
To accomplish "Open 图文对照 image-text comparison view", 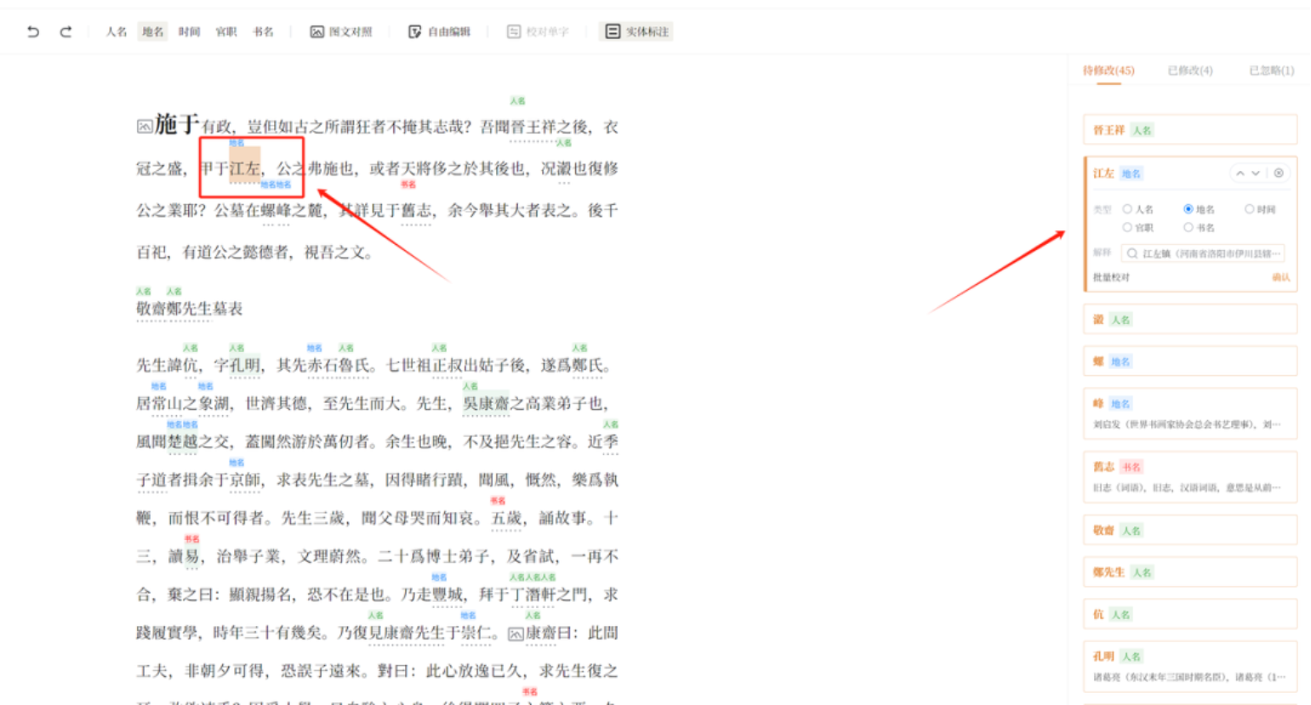I will [341, 31].
